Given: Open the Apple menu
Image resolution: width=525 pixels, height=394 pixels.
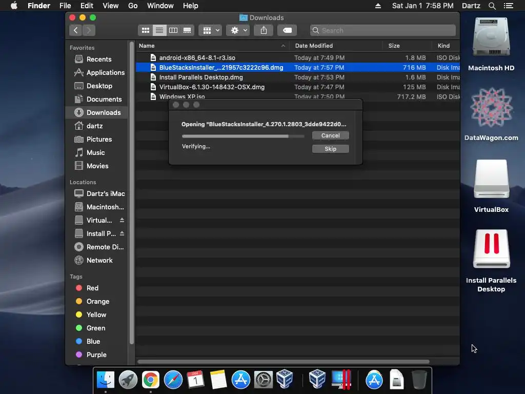Looking at the screenshot, I should [x=14, y=6].
